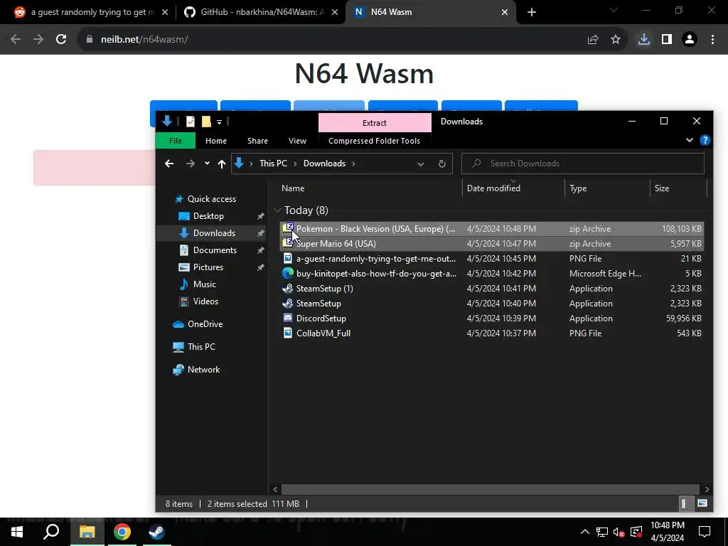Open the Compressed Folder Tools tab

[x=374, y=141]
